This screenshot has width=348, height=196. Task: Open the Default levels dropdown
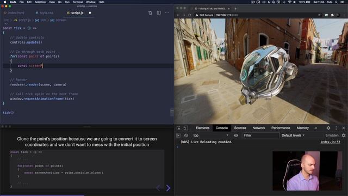[x=293, y=136]
